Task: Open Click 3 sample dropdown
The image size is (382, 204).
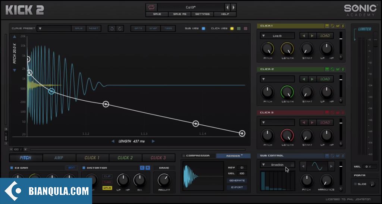Action: pyautogui.click(x=277, y=122)
